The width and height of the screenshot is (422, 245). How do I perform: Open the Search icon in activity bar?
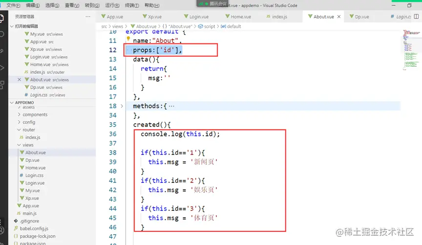(1, 34)
